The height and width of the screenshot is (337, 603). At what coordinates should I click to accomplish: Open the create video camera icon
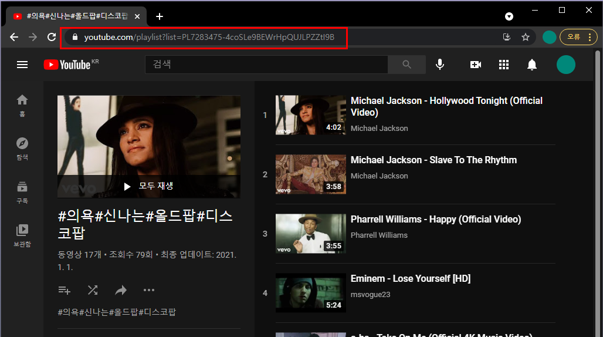476,64
